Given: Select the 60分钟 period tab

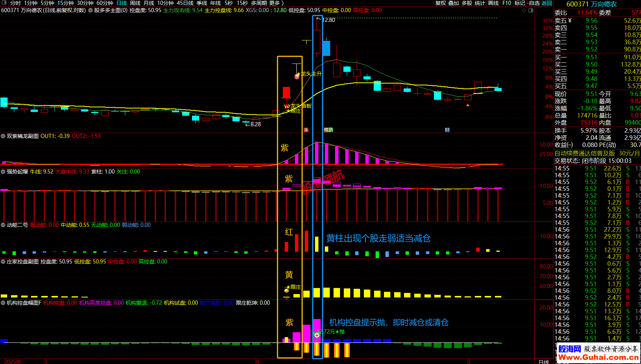Looking at the screenshot, I should (105, 3).
